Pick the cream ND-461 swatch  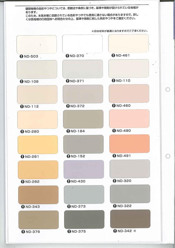click(x=129, y=44)
